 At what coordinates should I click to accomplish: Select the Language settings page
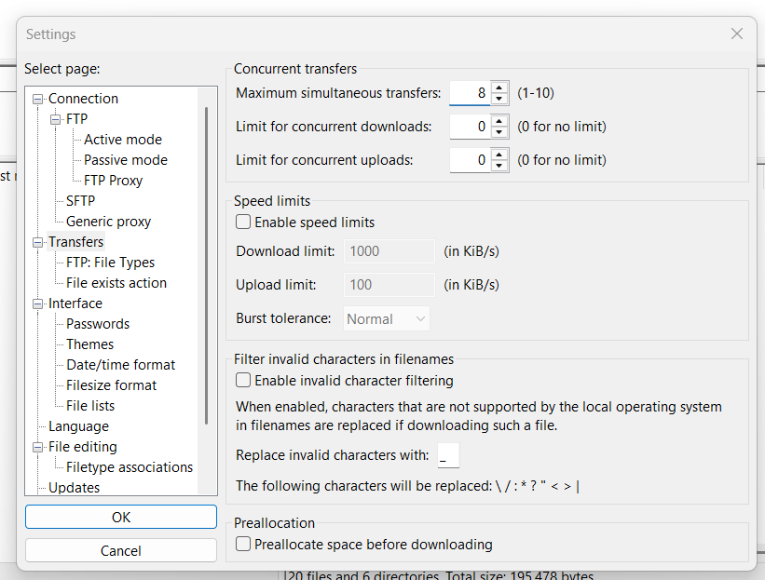(78, 425)
